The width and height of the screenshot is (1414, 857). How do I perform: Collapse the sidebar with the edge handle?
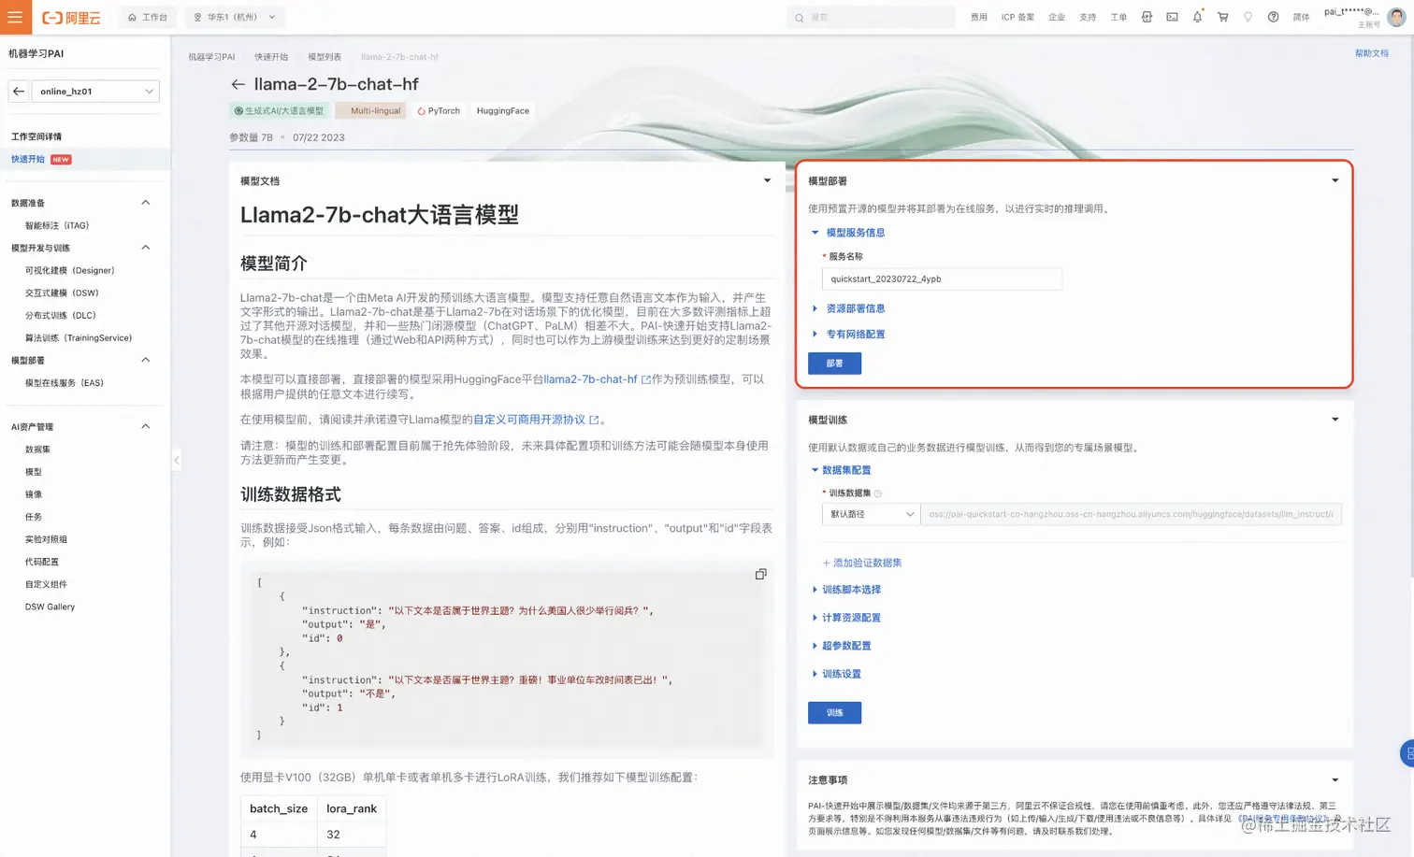coord(176,460)
